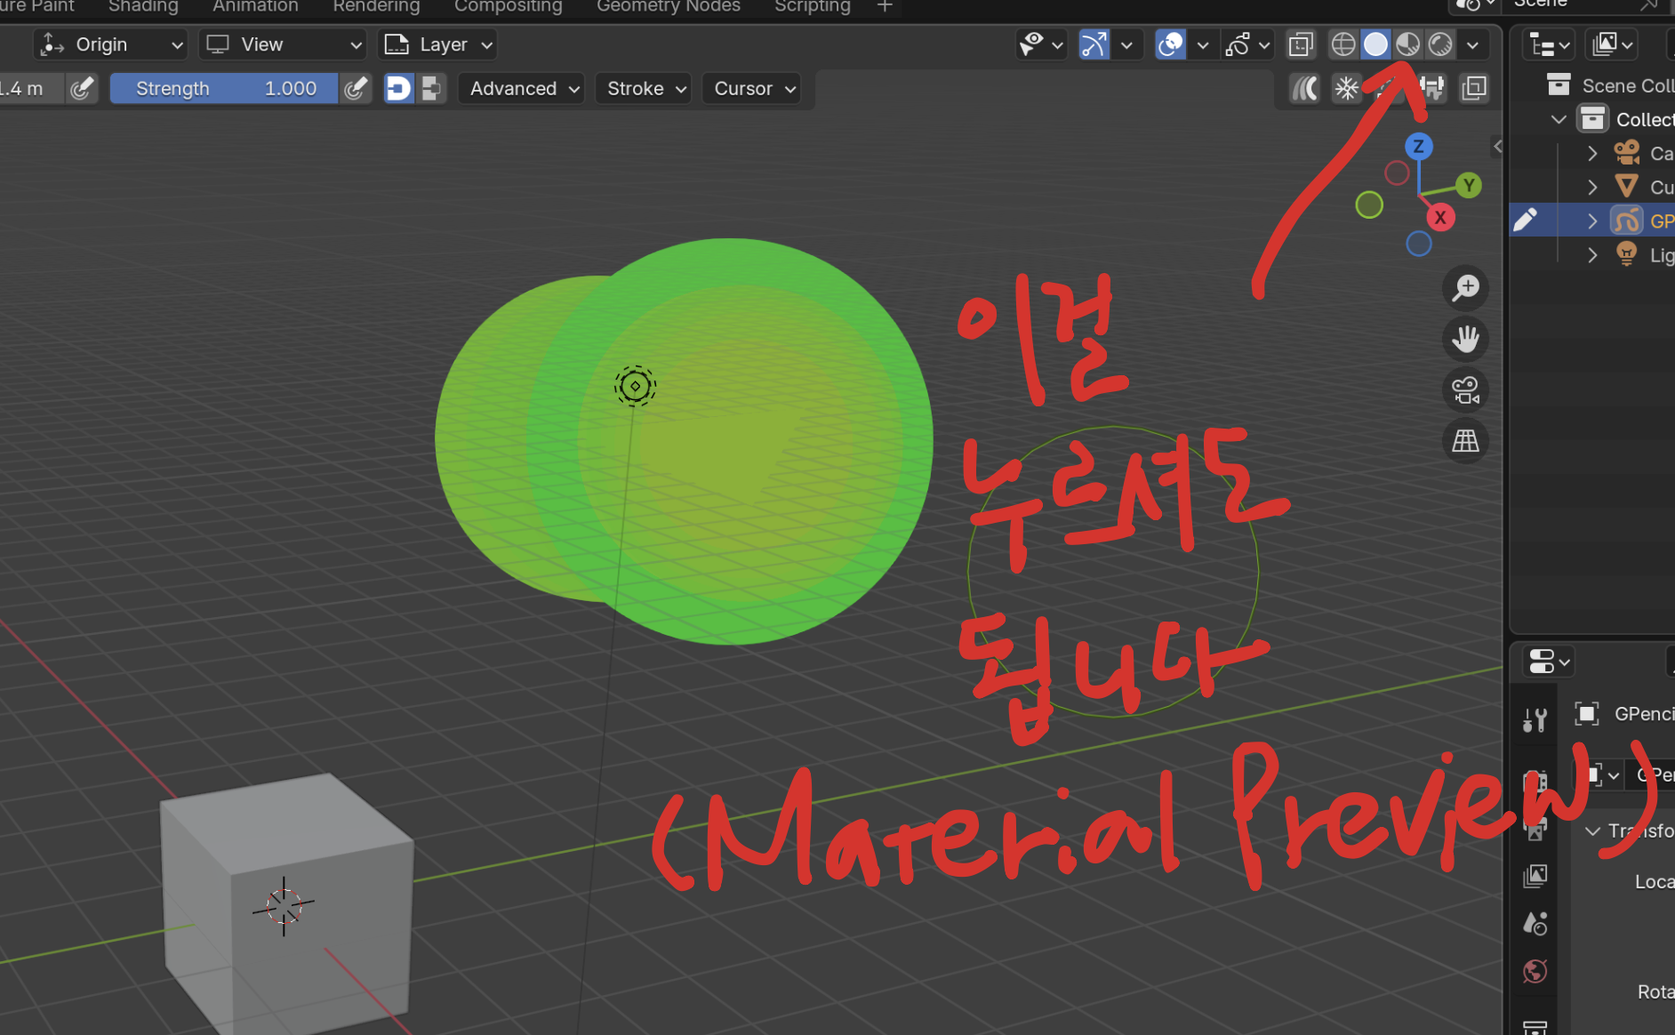Expand the Camera row in outliner
1675x1035 pixels.
pos(1592,153)
